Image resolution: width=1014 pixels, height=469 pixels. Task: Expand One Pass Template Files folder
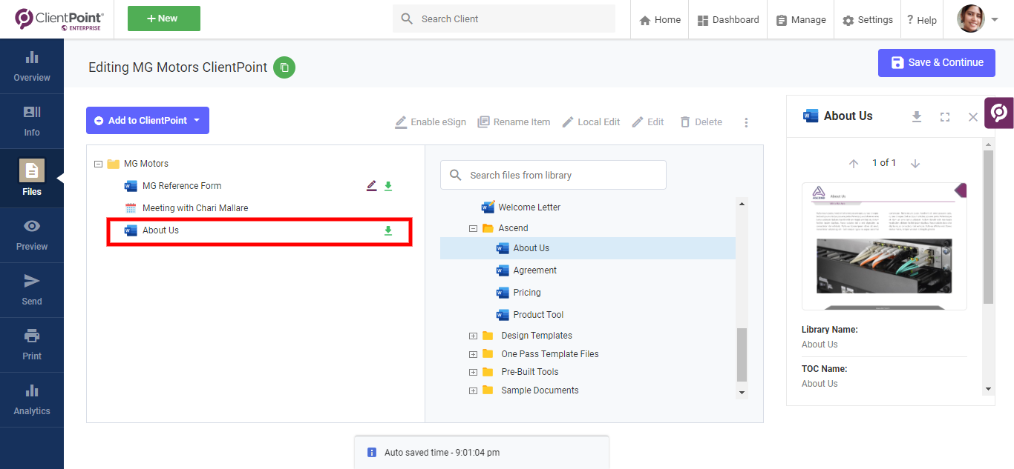click(x=473, y=354)
